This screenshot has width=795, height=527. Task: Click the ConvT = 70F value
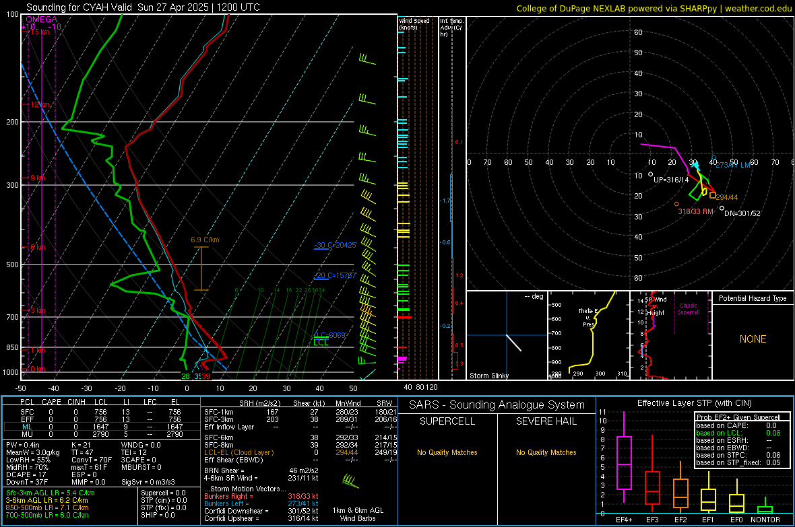92,460
